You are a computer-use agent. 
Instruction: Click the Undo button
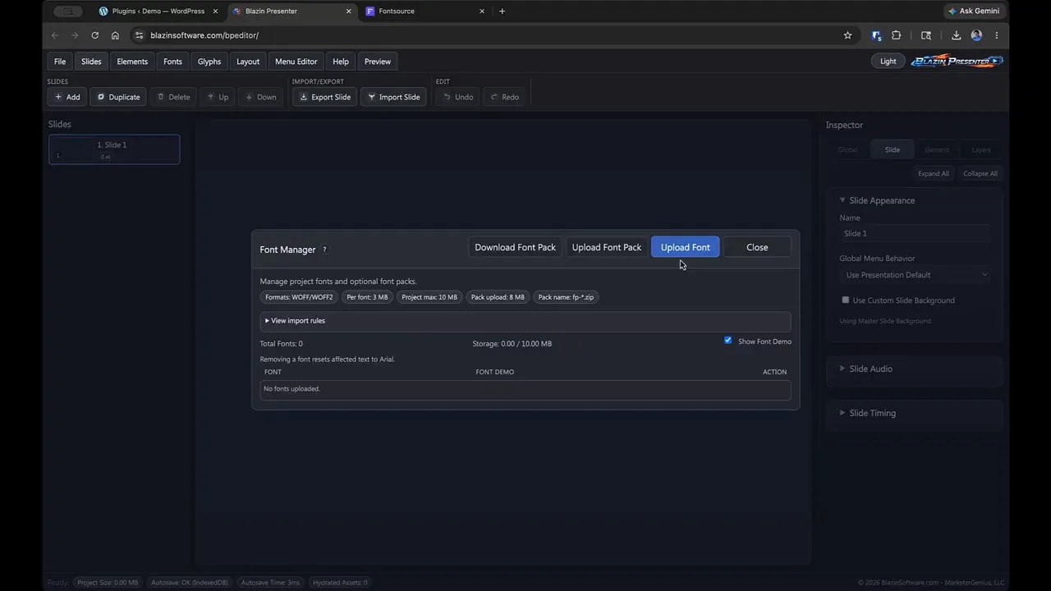click(458, 97)
